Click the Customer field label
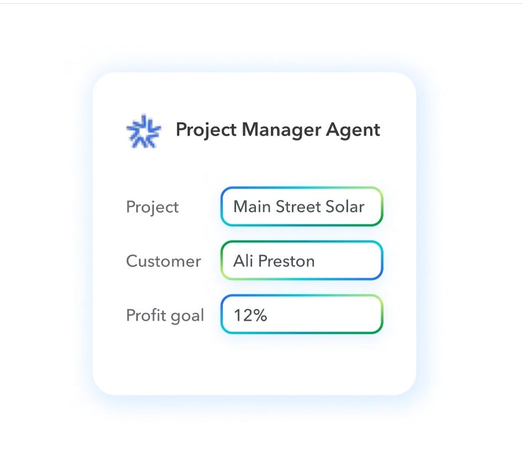This screenshot has height=453, width=523. 163,261
